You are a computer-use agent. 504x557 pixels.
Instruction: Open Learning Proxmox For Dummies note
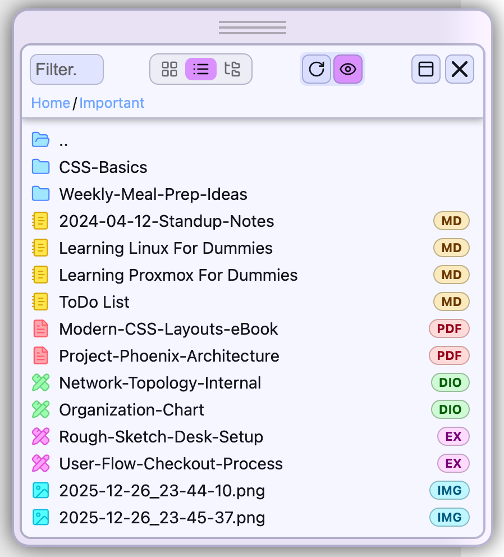pyautogui.click(x=178, y=275)
